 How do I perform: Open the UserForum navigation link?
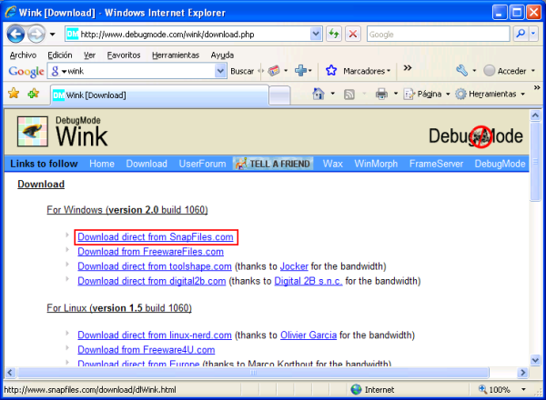click(x=201, y=164)
